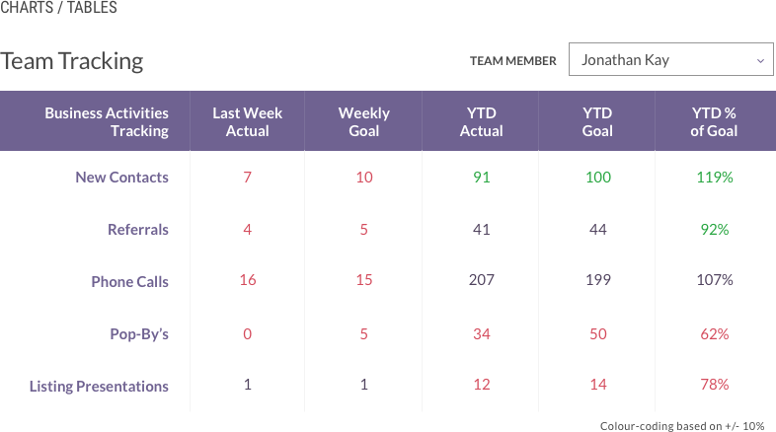The width and height of the screenshot is (776, 432).
Task: Select the 207 phone calls YTD value
Action: tap(481, 280)
